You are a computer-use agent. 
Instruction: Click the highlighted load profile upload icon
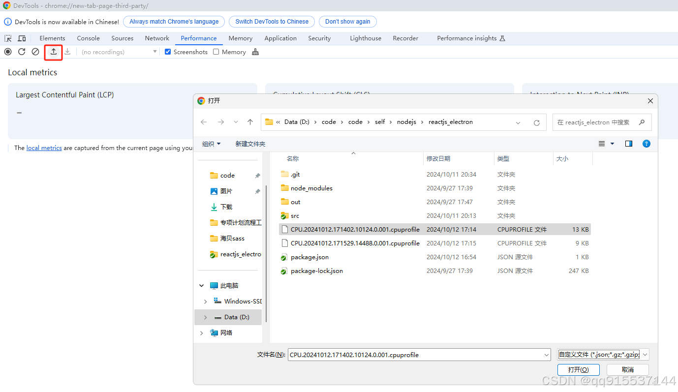pyautogui.click(x=53, y=52)
